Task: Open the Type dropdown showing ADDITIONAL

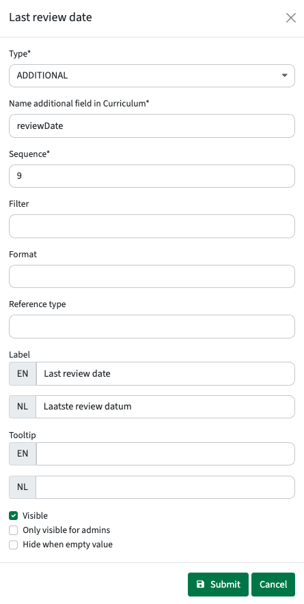Action: [152, 76]
